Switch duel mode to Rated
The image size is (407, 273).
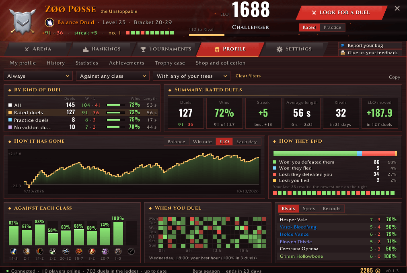coord(309,27)
